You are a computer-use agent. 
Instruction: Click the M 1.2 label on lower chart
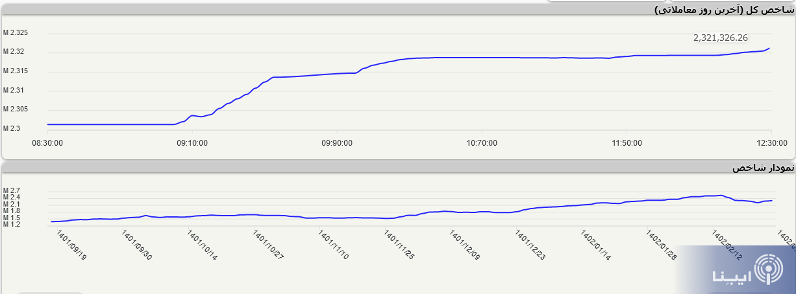pyautogui.click(x=12, y=224)
